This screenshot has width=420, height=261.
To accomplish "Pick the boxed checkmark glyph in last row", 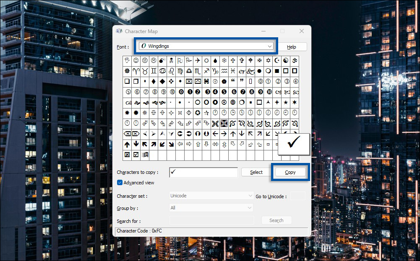I will coord(136,155).
